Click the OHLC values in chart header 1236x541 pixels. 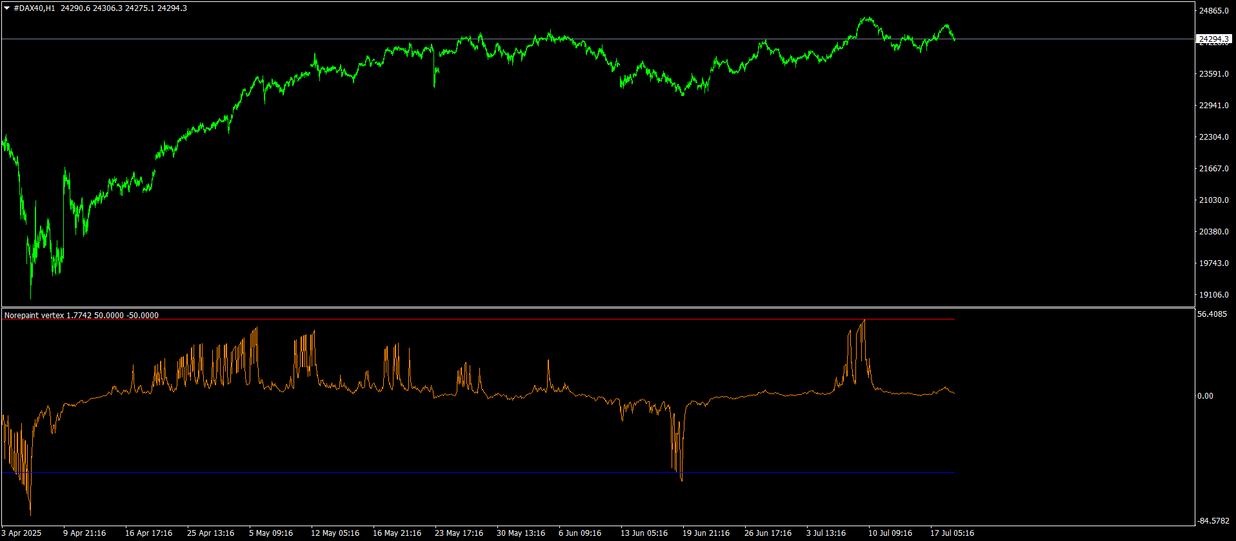coord(124,8)
